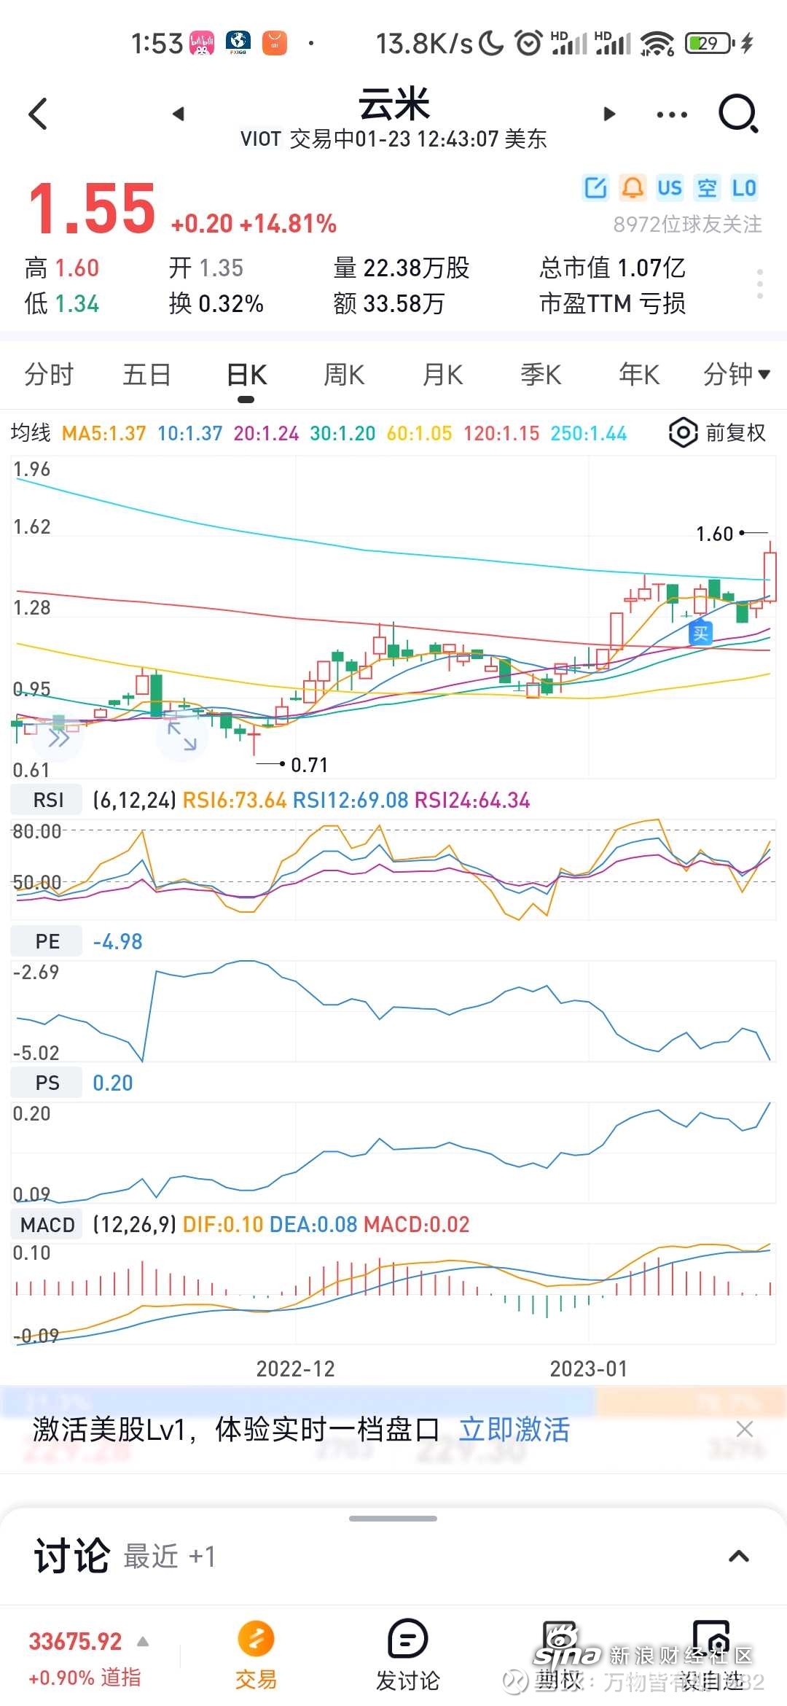This screenshot has height=1706, width=787.
Task: Switch to the 五日 tab
Action: (x=147, y=375)
